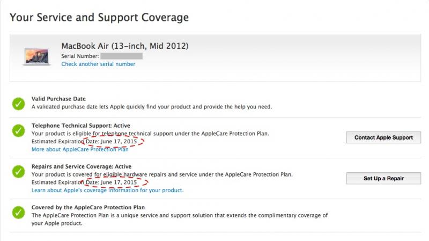Click the green checkmark for AppleCare Protection Plan

[18, 212]
